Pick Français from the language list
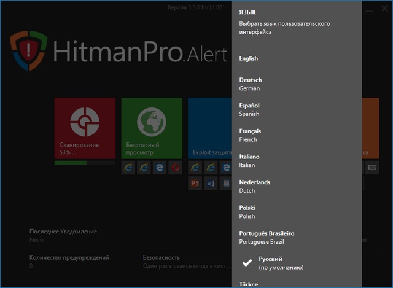Image resolution: width=393 pixels, height=288 pixels. (x=250, y=135)
